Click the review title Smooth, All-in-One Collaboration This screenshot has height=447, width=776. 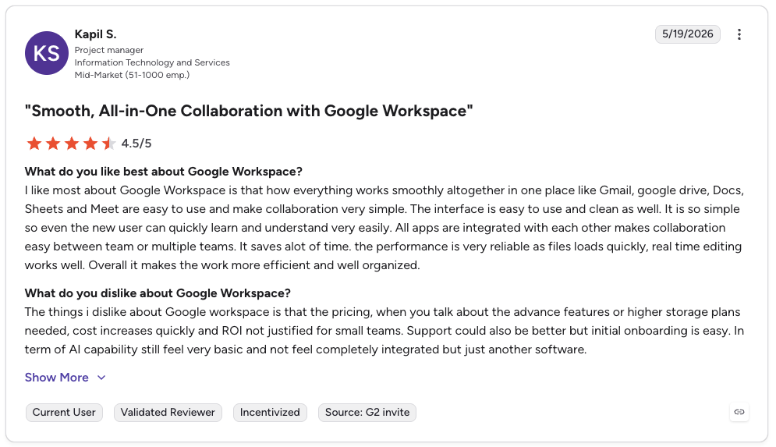(x=249, y=111)
